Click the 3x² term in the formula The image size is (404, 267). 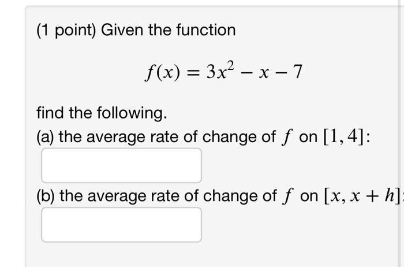(x=220, y=71)
